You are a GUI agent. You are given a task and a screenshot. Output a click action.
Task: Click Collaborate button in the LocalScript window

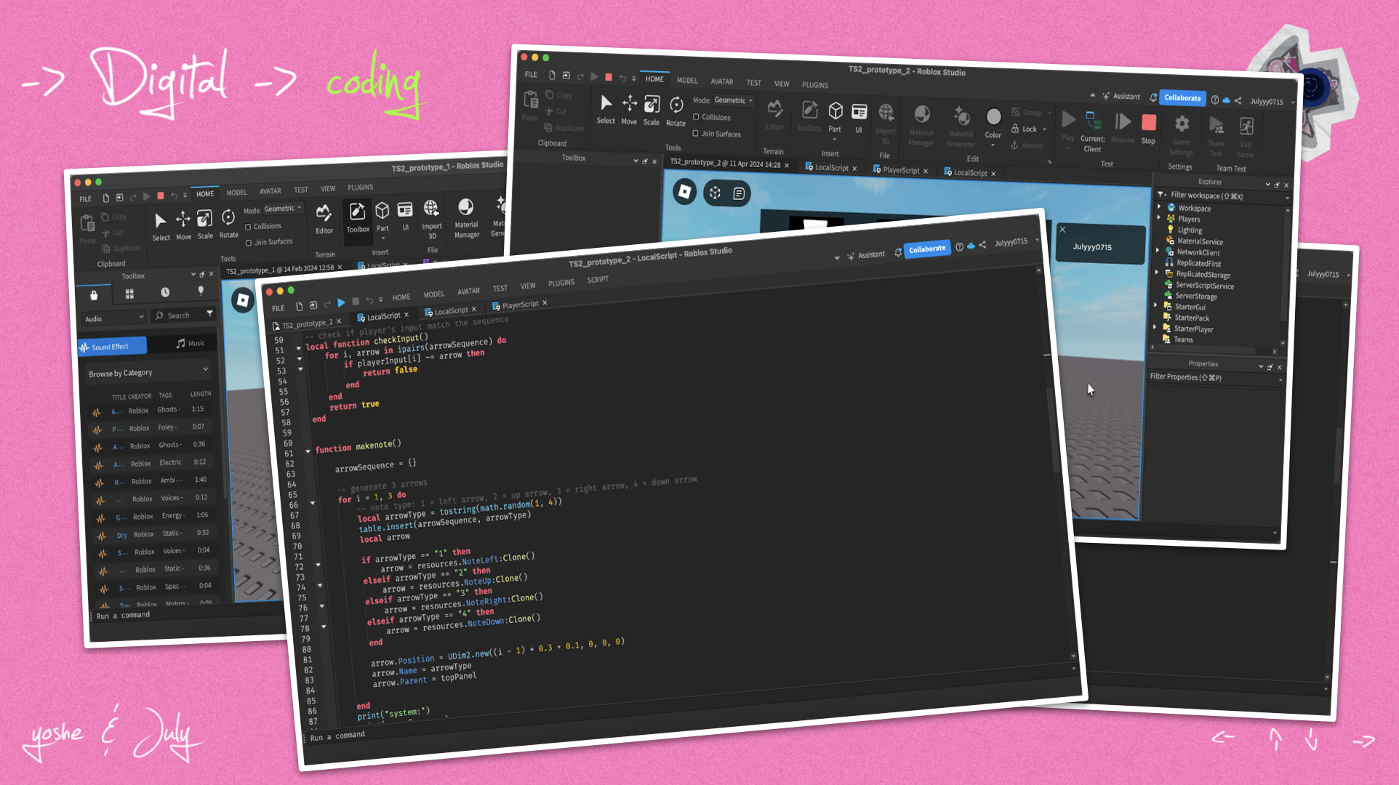(x=927, y=249)
